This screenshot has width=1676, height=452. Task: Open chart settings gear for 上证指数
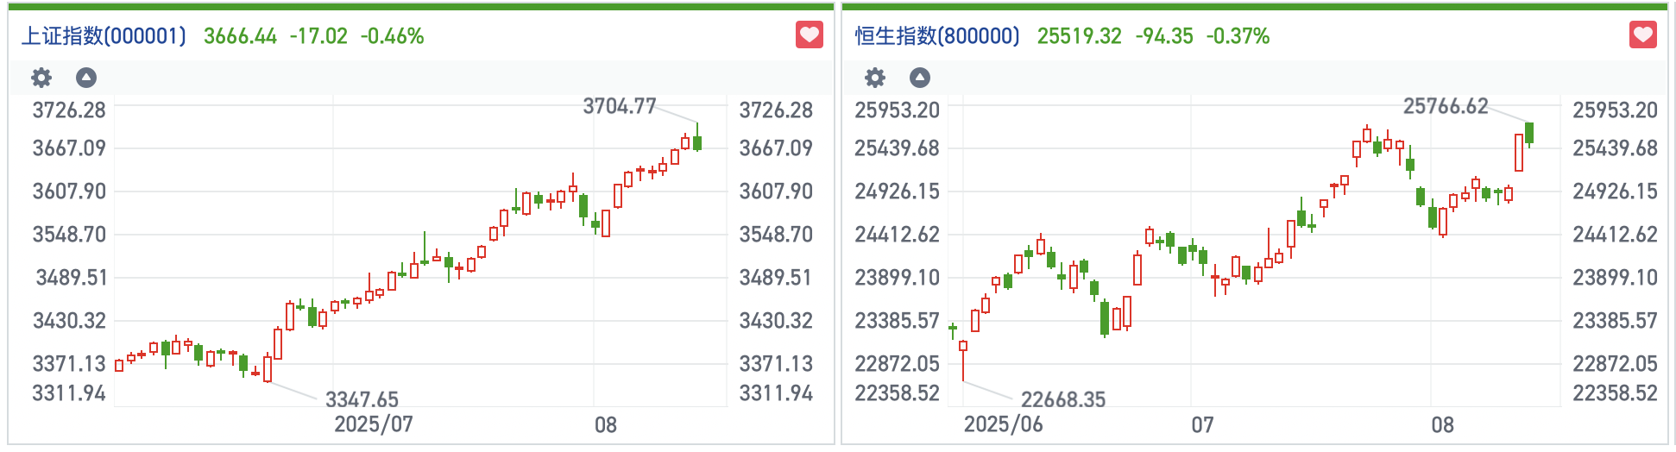[41, 78]
